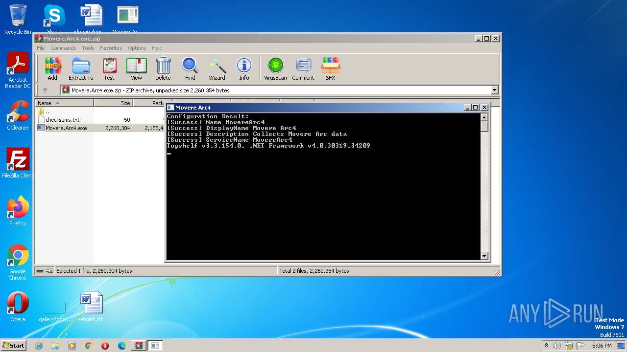Show archive Info via toolbar icon
The width and height of the screenshot is (627, 352).
(x=244, y=69)
